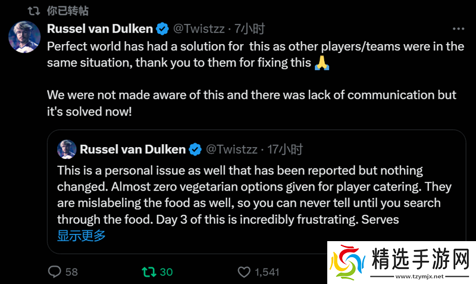Open the post via the 7小时 timestamp
The image size is (476, 284).
pos(250,28)
